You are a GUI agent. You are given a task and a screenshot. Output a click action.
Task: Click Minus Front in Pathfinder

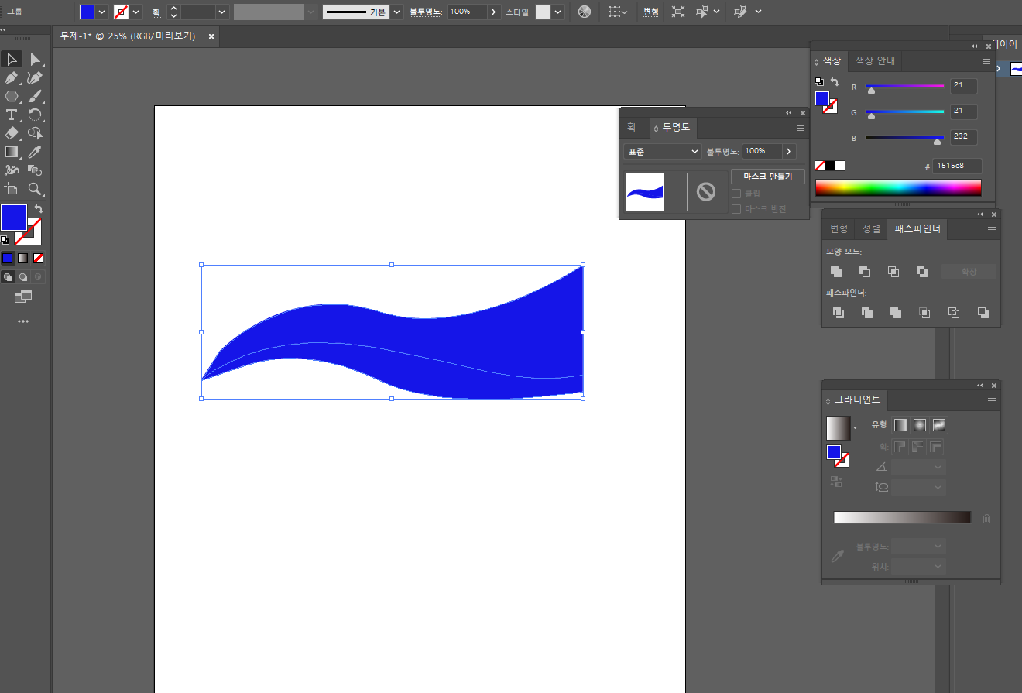[x=865, y=272]
